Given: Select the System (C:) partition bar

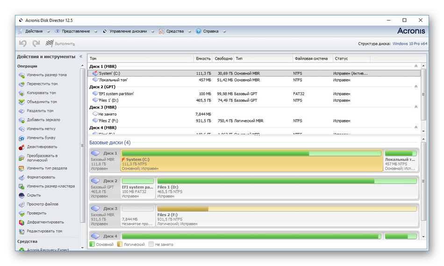Looking at the screenshot, I should click(251, 160).
